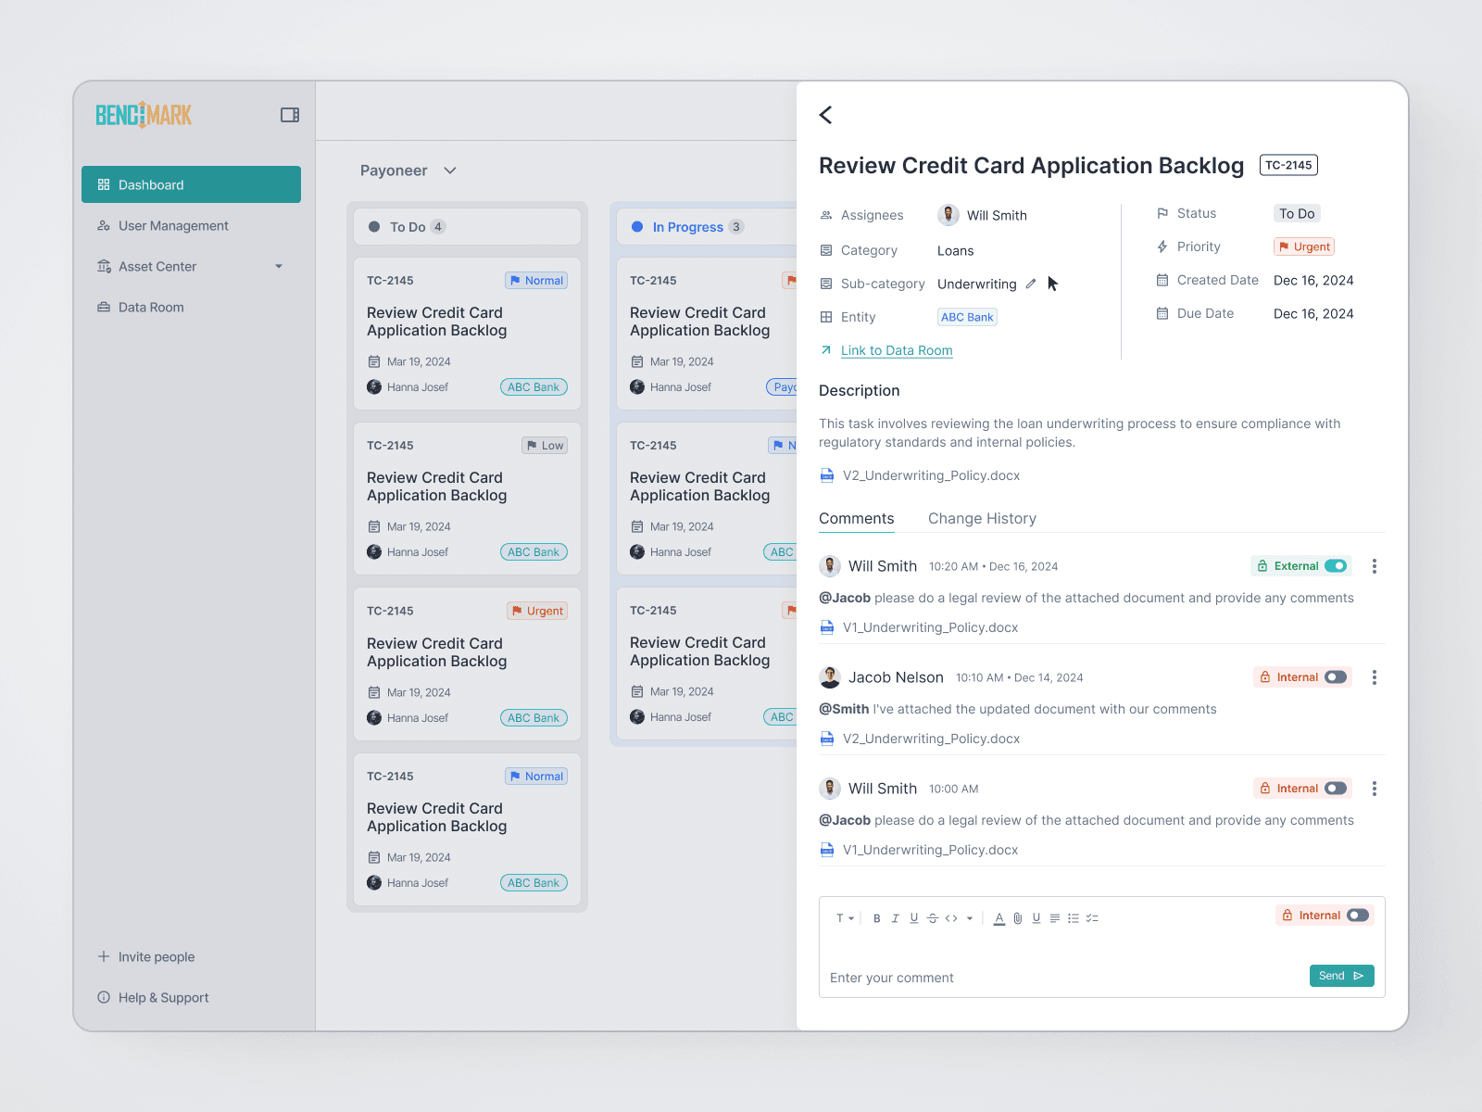Apply bold formatting in comment editor
Viewport: 1482px width, 1112px height.
(x=877, y=918)
